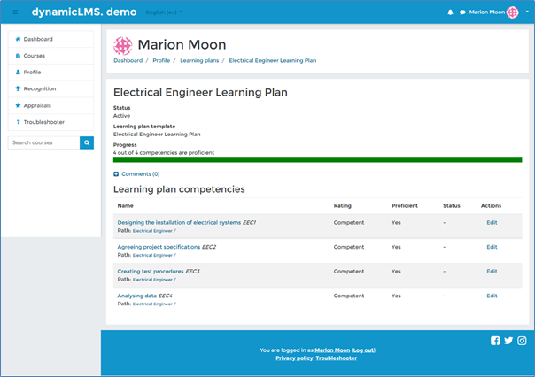Click the Actions column header
This screenshot has width=535, height=377.
point(491,206)
